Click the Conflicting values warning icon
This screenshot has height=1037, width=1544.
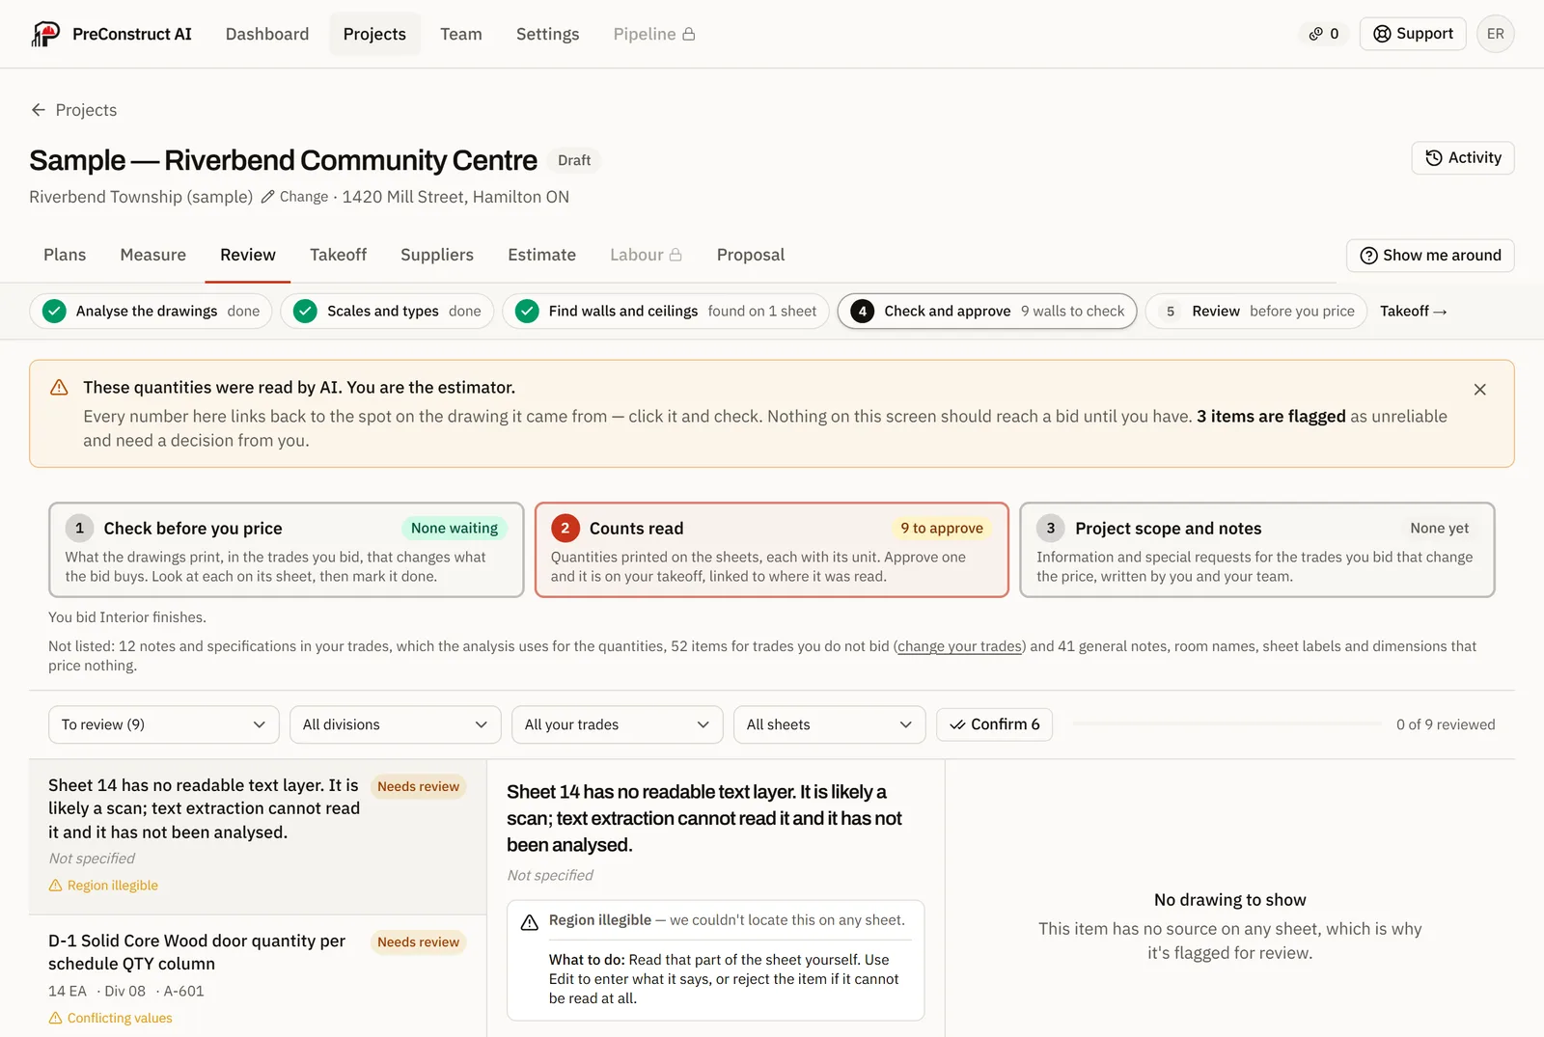click(56, 1019)
